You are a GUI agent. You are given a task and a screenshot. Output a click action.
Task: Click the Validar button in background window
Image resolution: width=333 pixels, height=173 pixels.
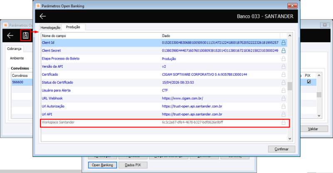coord(313,129)
